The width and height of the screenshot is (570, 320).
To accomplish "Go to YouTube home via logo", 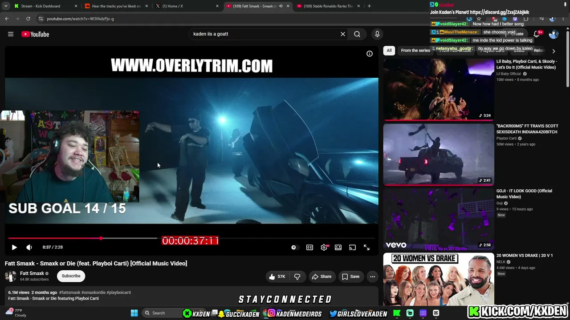I will 35,34.
